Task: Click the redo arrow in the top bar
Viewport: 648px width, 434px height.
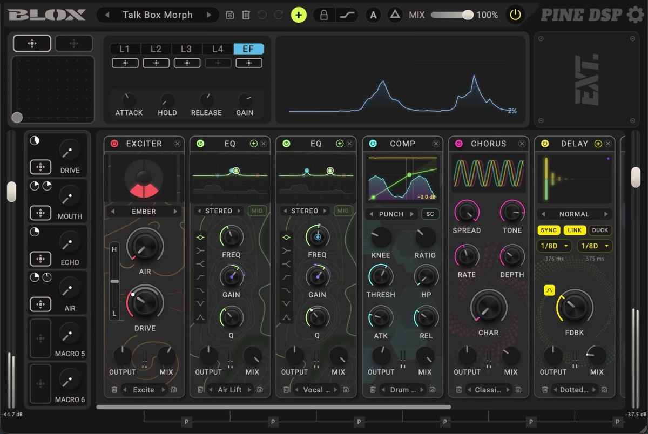Action: pyautogui.click(x=279, y=15)
